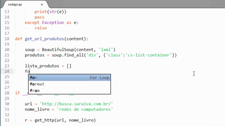
Task: Click function name get_url_produtos
Action: point(44,39)
